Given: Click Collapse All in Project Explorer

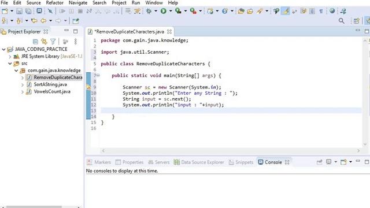Looking at the screenshot, I should click(x=35, y=42).
